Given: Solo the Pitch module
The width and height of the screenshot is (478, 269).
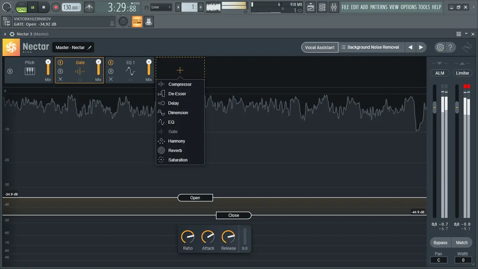Looking at the screenshot, I should point(10,71).
